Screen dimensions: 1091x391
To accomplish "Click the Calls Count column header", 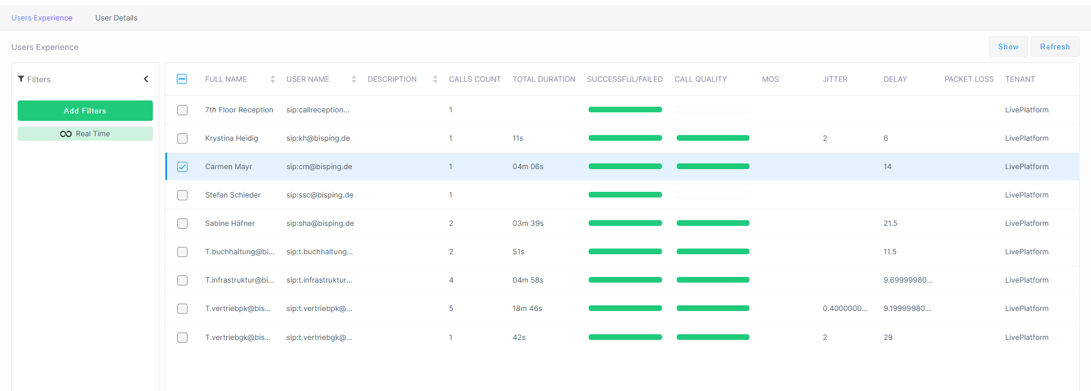I will point(474,79).
